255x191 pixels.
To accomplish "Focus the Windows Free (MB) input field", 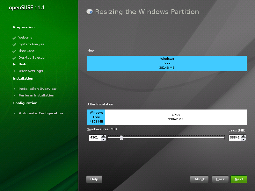I will [x=95, y=138].
